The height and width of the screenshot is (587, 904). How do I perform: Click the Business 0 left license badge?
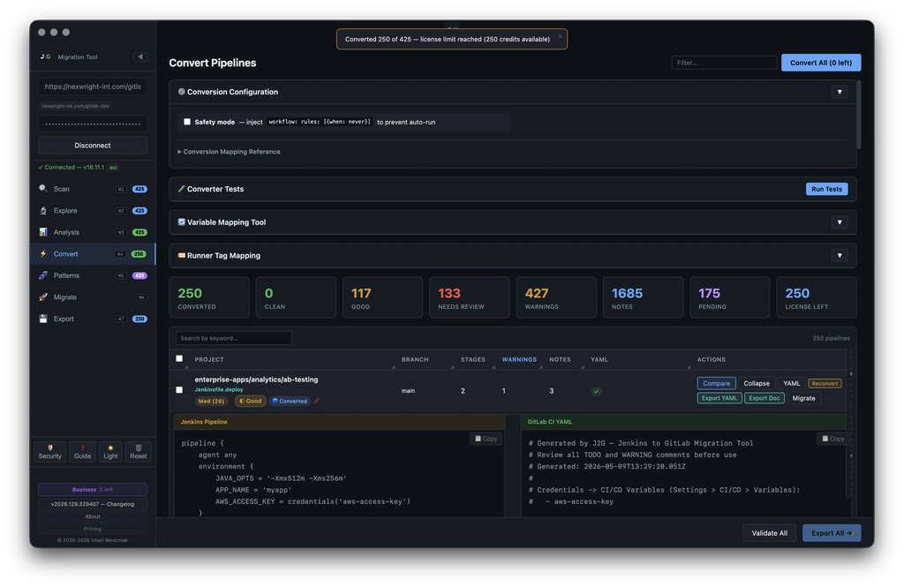pos(92,490)
